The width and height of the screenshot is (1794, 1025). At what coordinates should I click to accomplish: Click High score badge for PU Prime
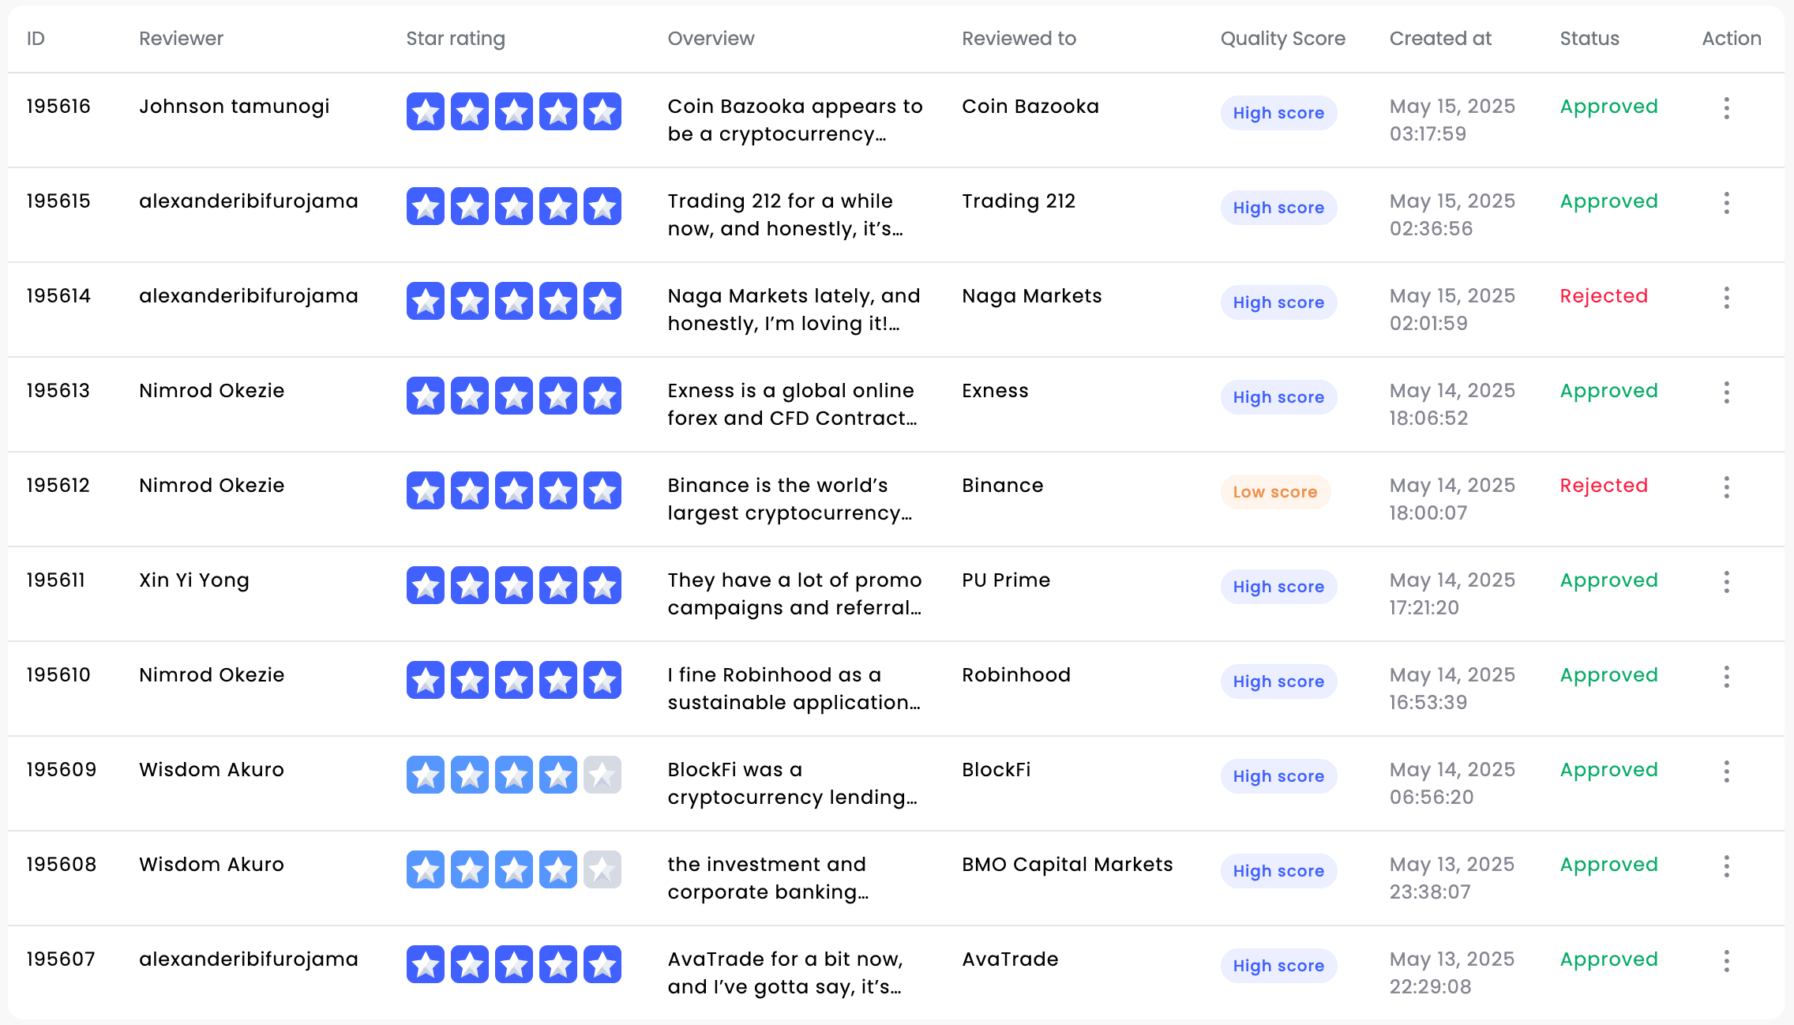1278,587
